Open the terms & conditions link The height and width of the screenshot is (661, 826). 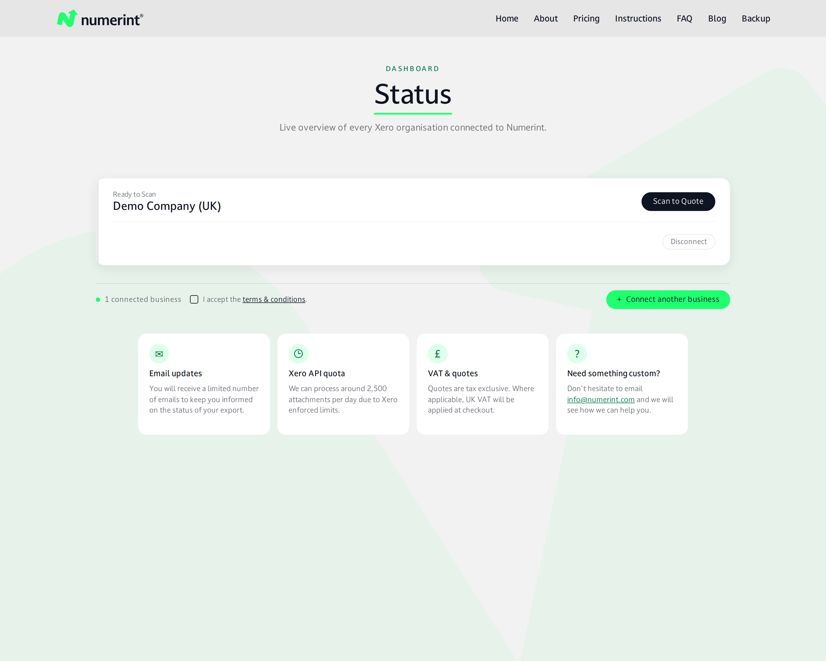tap(274, 299)
